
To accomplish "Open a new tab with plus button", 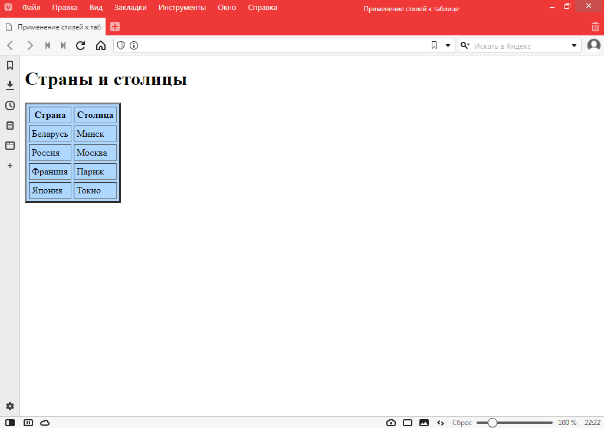I will point(115,27).
